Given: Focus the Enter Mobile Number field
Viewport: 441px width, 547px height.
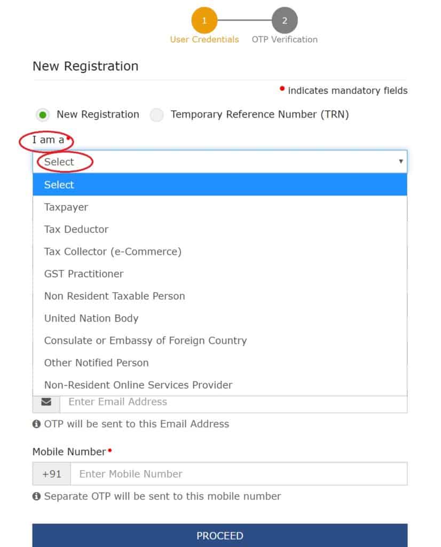Looking at the screenshot, I should click(x=239, y=474).
